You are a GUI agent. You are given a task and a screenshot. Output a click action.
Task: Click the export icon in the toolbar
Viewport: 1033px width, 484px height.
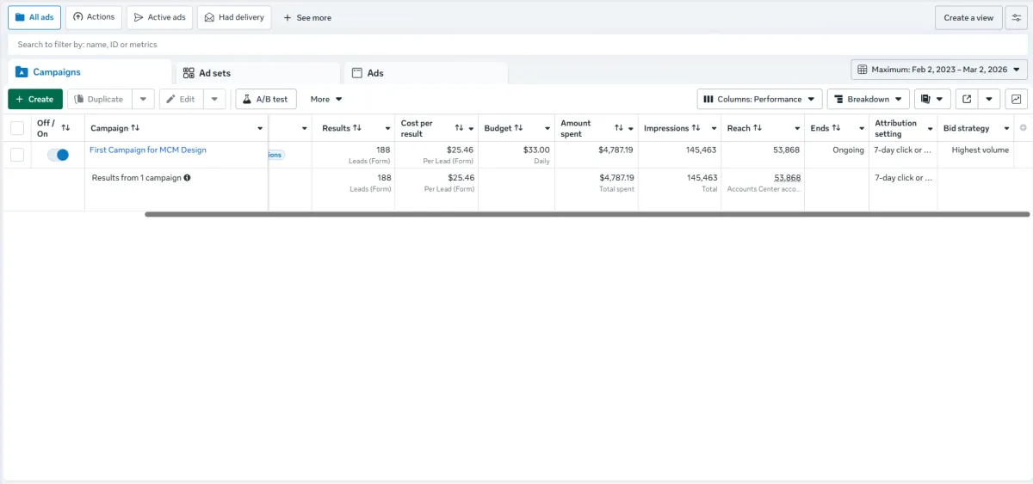967,99
